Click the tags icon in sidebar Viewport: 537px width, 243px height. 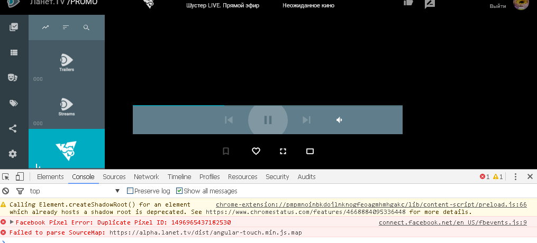[x=13, y=103]
